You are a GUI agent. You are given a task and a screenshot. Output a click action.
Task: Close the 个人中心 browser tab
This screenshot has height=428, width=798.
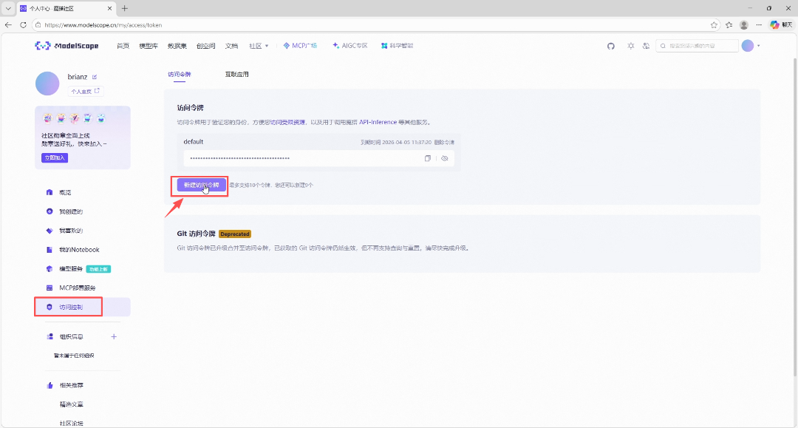(110, 9)
